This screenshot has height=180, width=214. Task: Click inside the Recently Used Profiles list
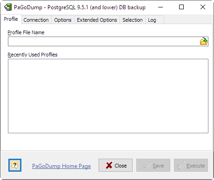point(108,96)
